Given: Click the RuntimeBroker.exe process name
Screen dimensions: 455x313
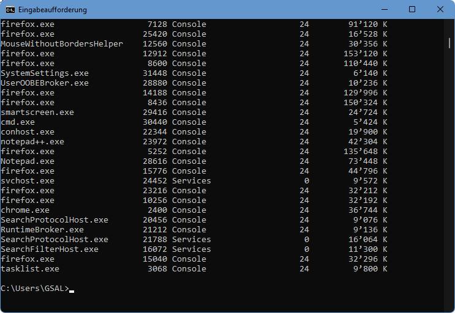Looking at the screenshot, I should pyautogui.click(x=42, y=230).
